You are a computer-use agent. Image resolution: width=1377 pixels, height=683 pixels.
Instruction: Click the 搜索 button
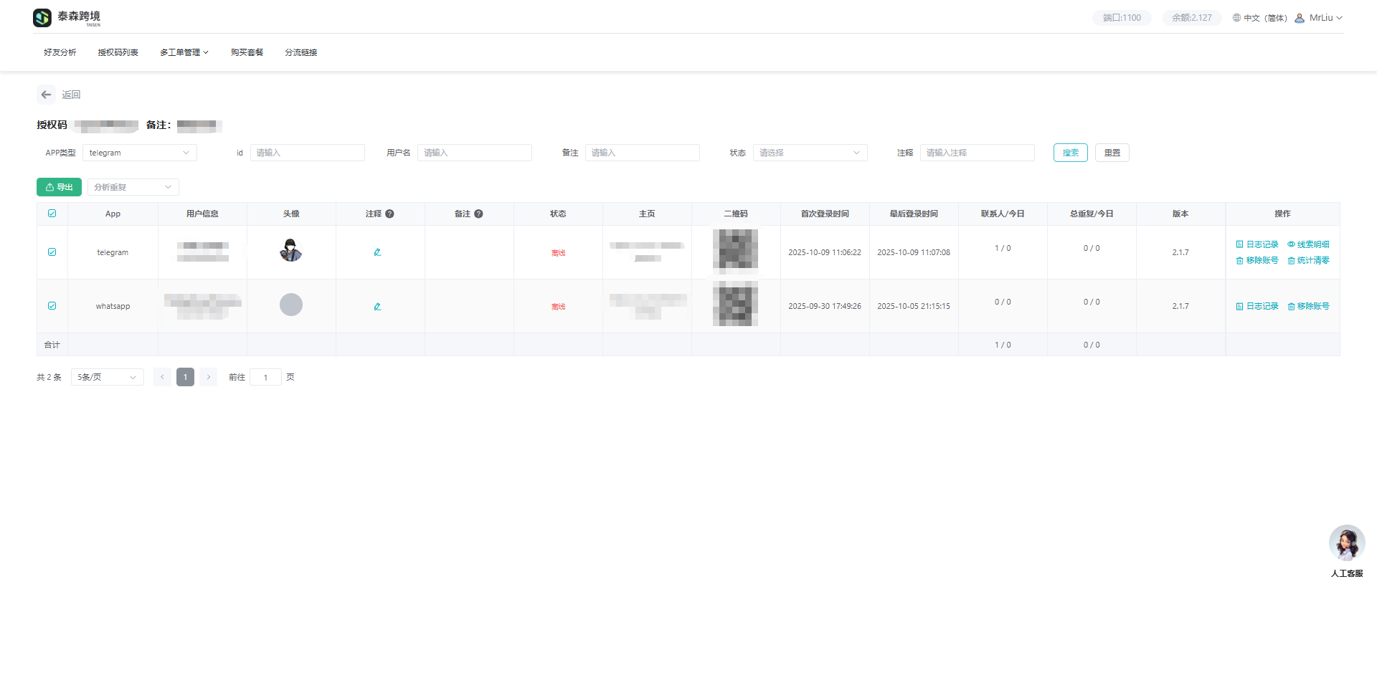coord(1070,153)
